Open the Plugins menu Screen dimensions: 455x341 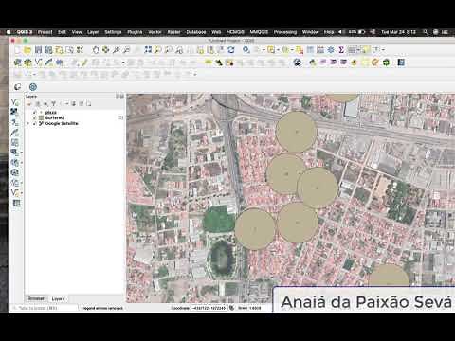coord(135,32)
